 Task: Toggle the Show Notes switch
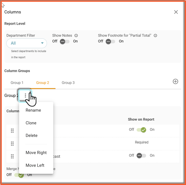pos(65,42)
